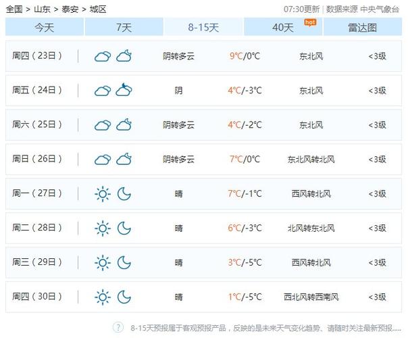The image size is (408, 338).
Task: Click the moon icon for 周二(28日)
Action: 124,228
